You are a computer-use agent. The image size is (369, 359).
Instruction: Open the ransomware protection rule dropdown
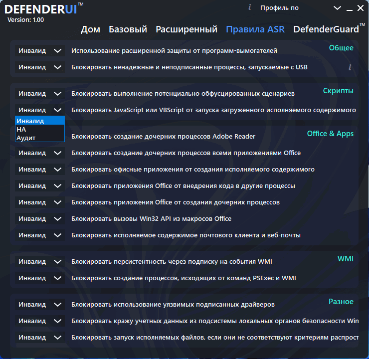pos(40,51)
